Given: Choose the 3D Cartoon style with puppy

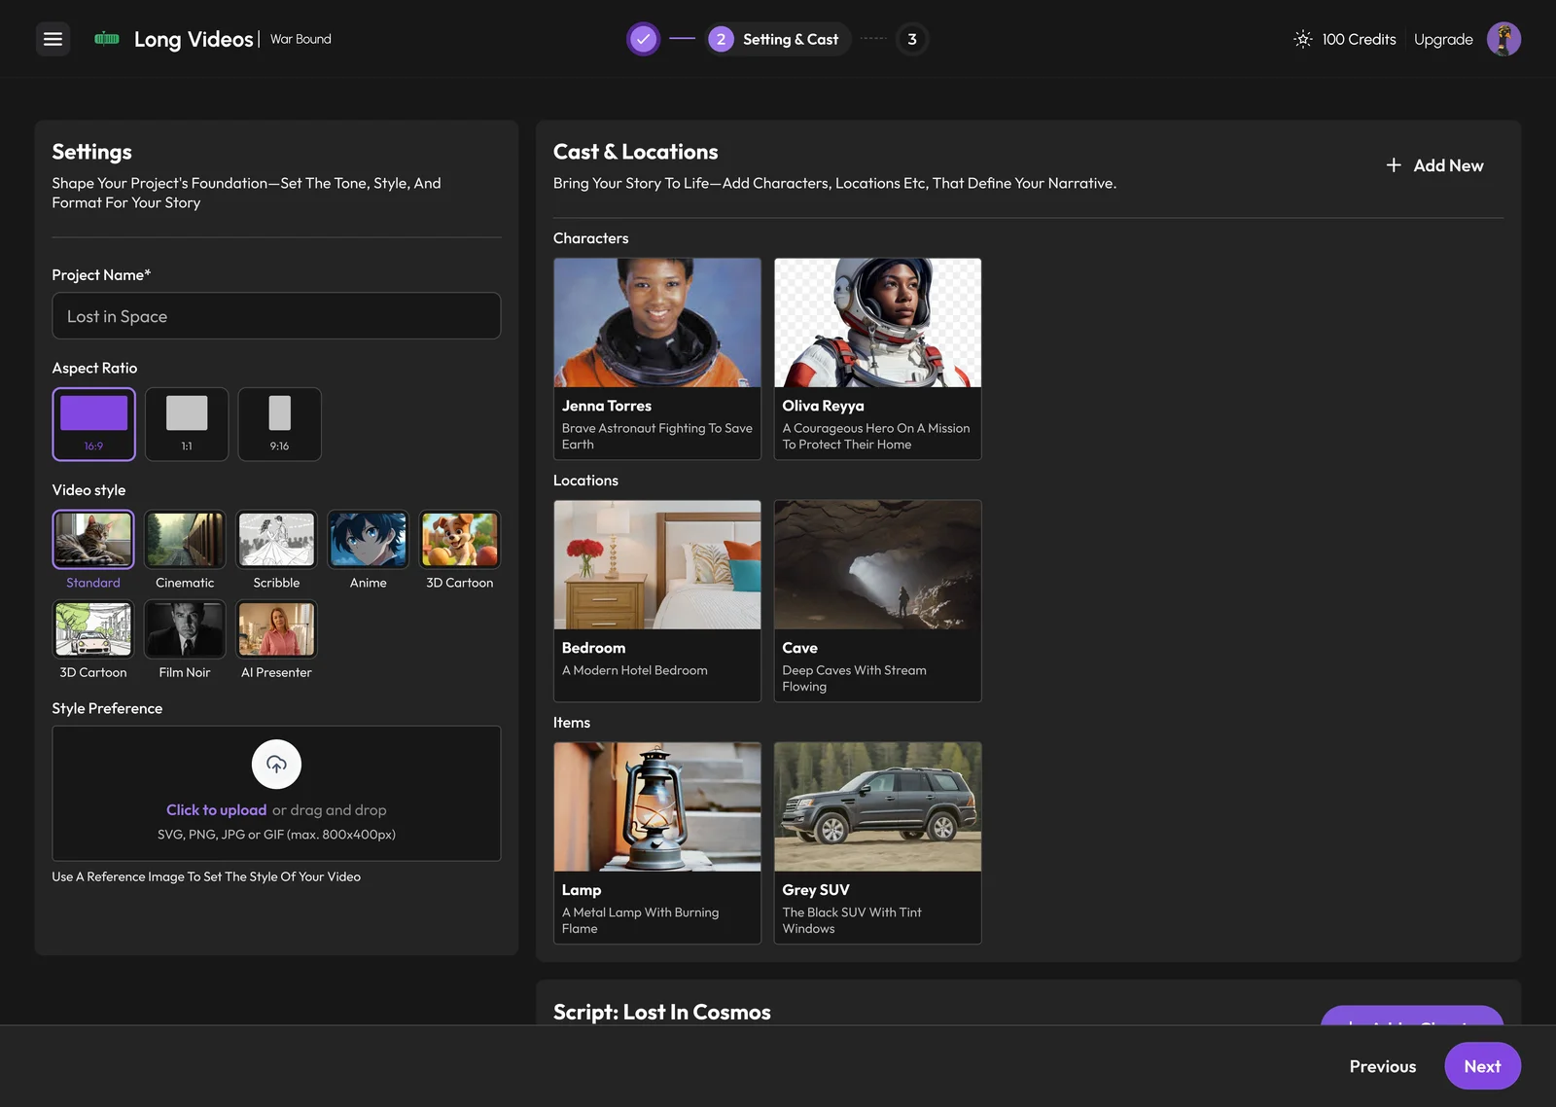Looking at the screenshot, I should coord(460,551).
